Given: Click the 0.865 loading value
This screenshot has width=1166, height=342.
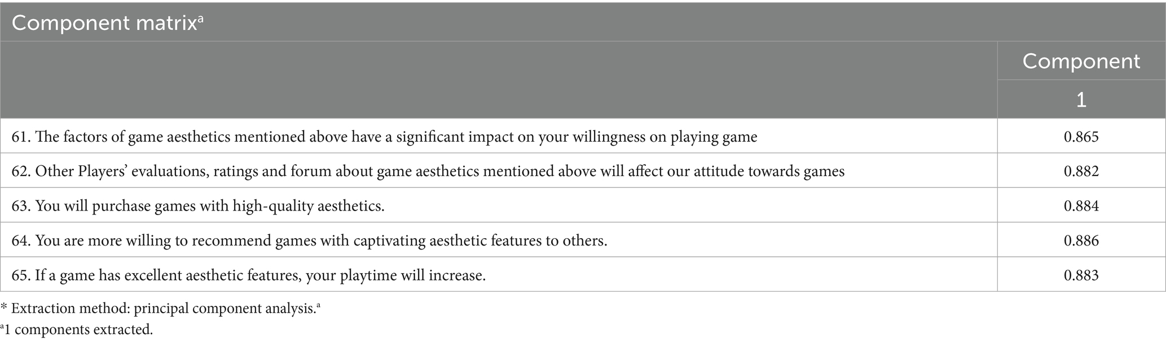Looking at the screenshot, I should tap(1081, 137).
